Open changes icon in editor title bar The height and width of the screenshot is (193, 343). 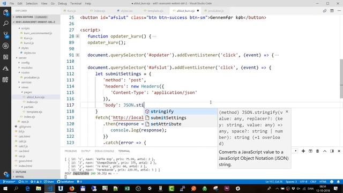click(325, 11)
